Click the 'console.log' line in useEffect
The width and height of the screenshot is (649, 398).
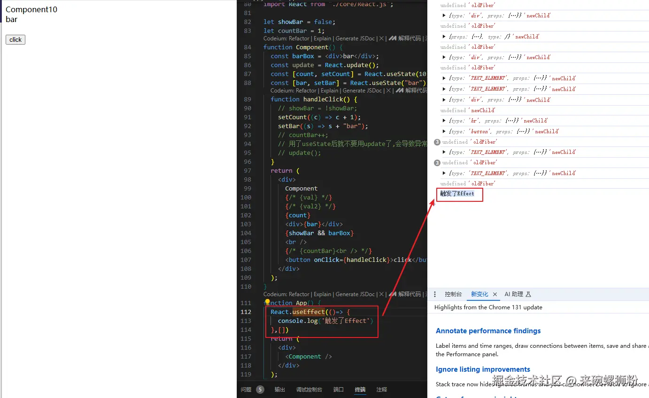325,321
